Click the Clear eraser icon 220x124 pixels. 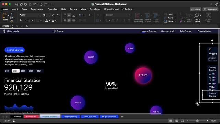[181, 21]
